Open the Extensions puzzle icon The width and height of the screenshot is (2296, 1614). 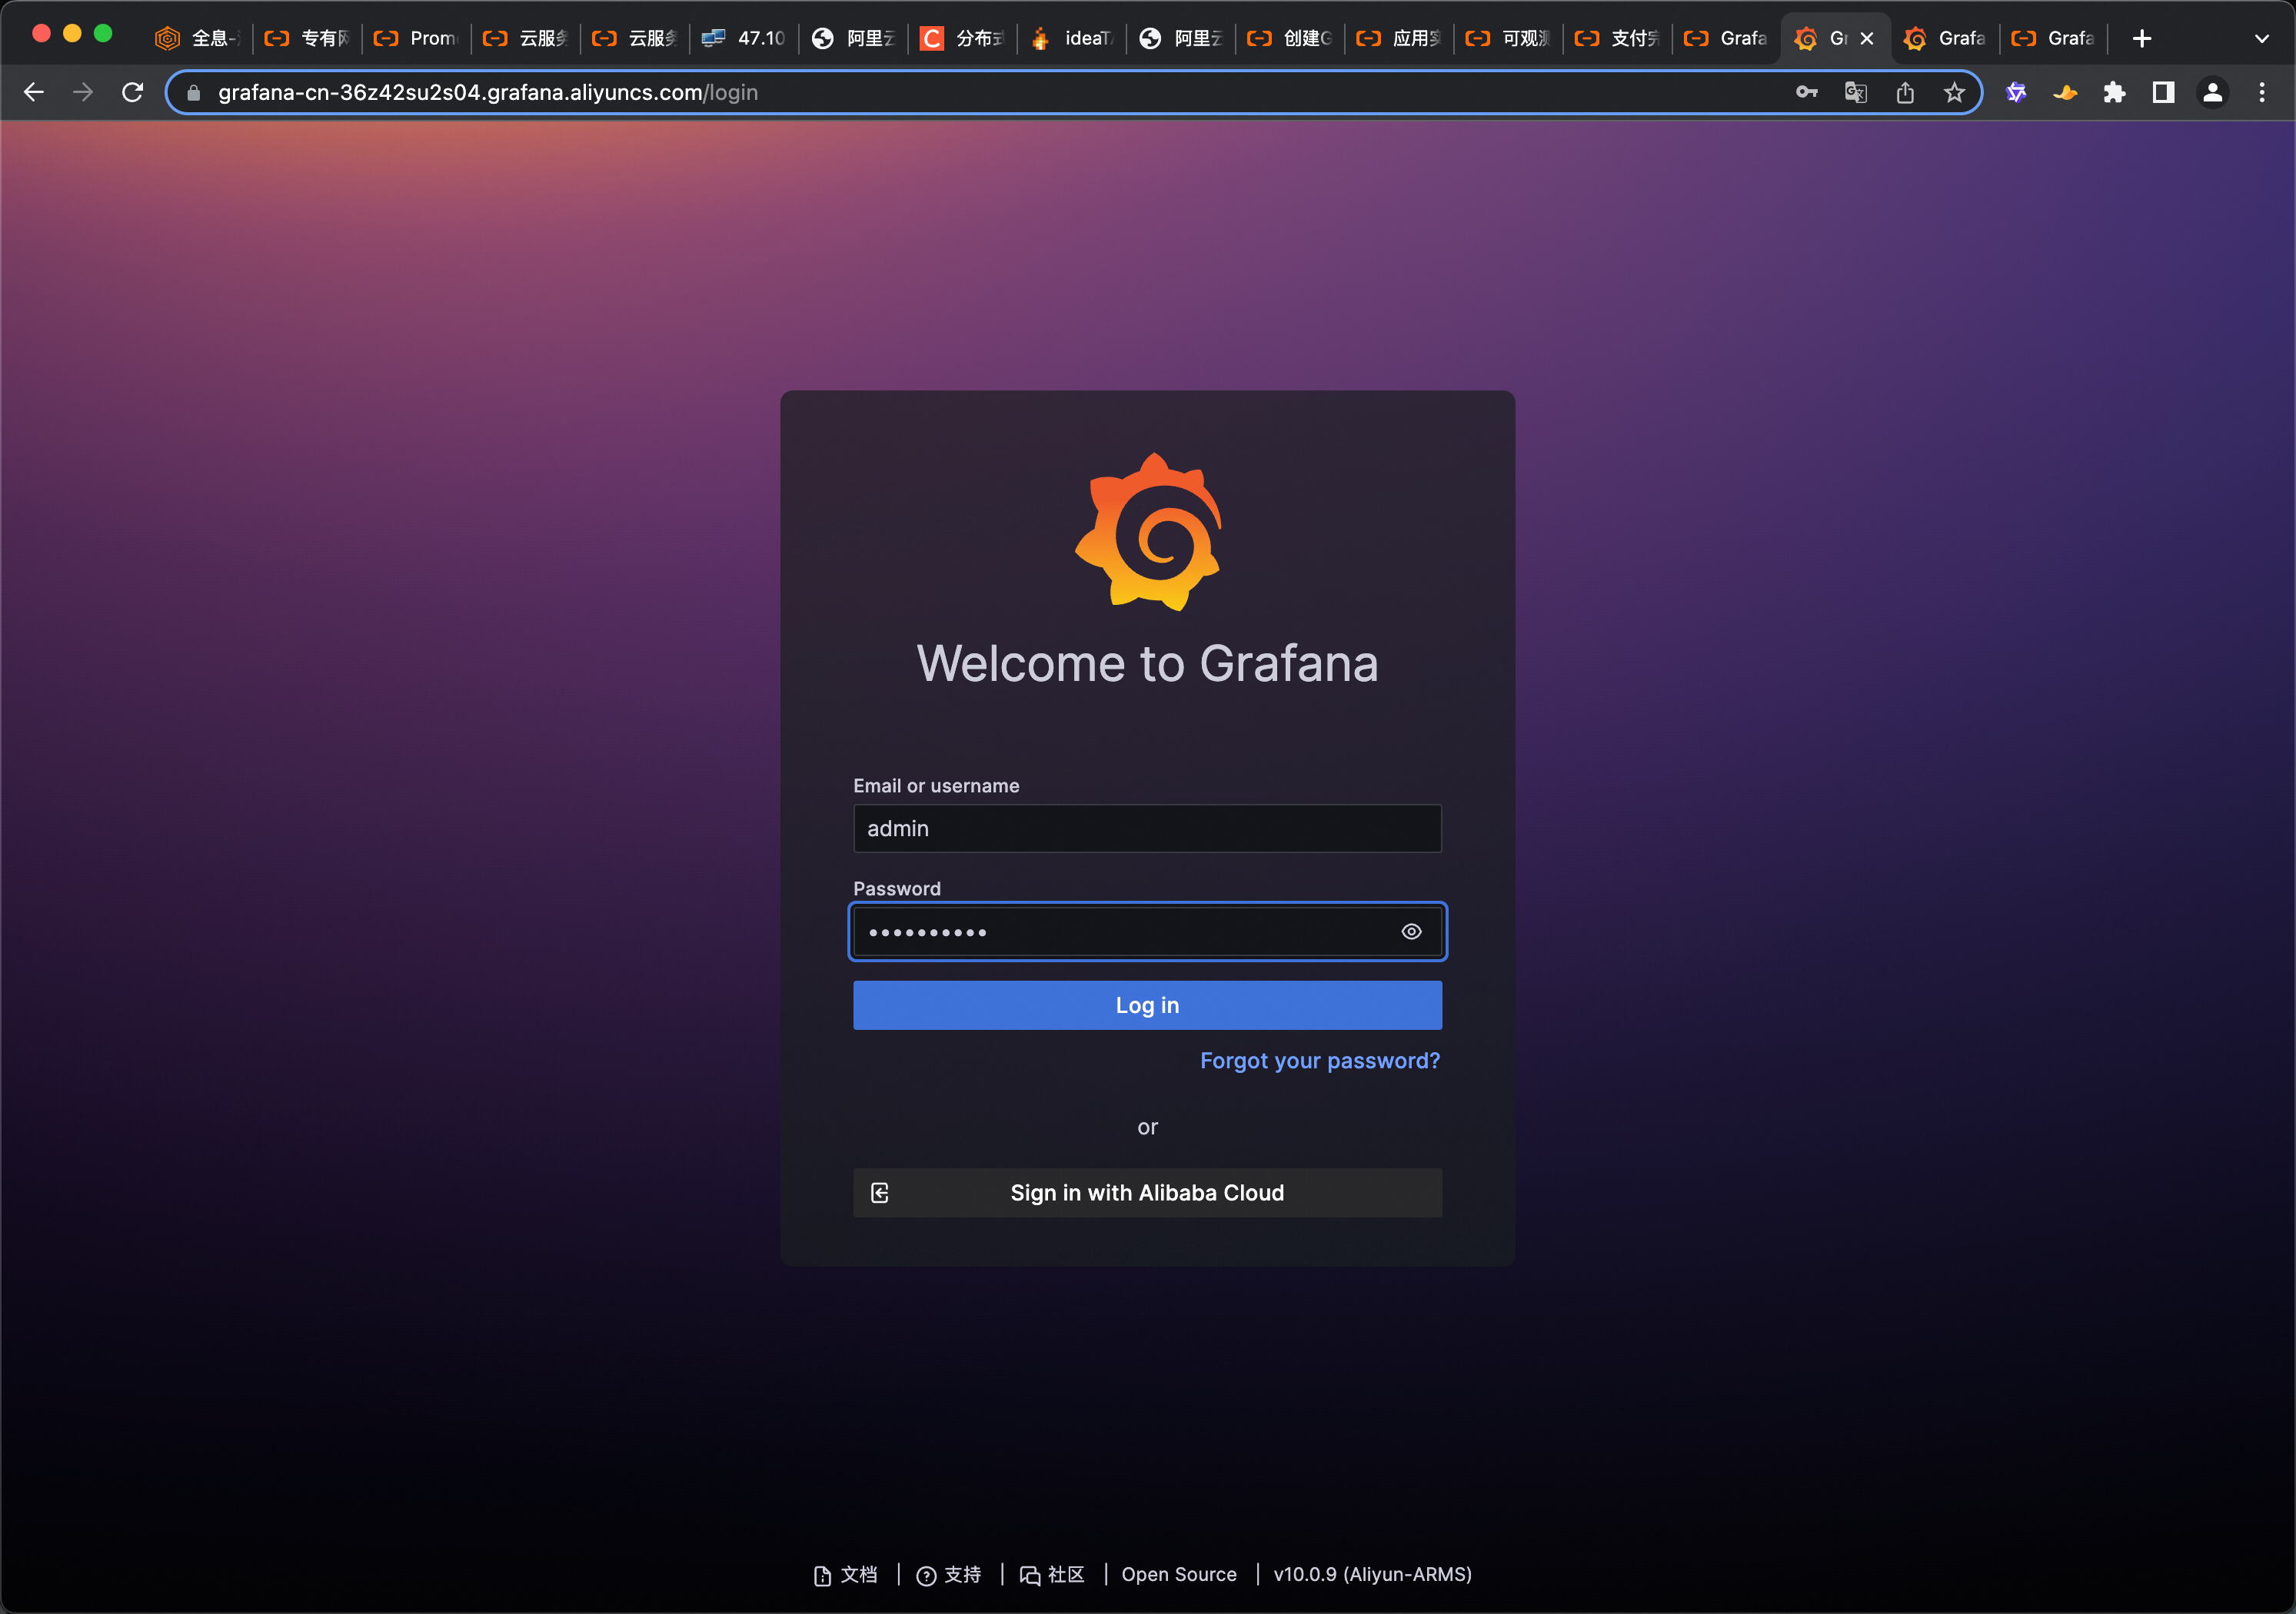point(2114,93)
